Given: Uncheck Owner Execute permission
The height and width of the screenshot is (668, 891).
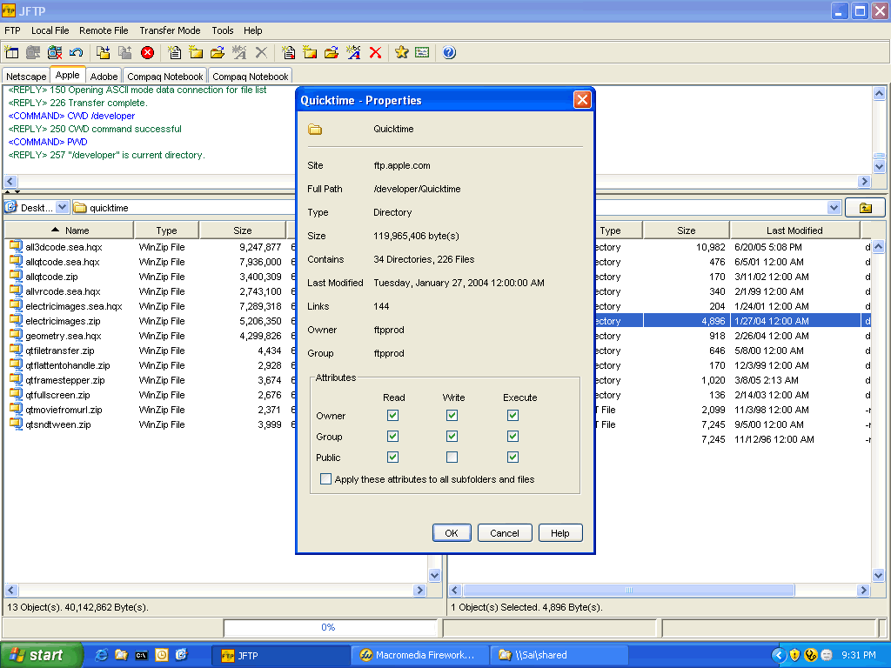Looking at the screenshot, I should click(x=512, y=415).
